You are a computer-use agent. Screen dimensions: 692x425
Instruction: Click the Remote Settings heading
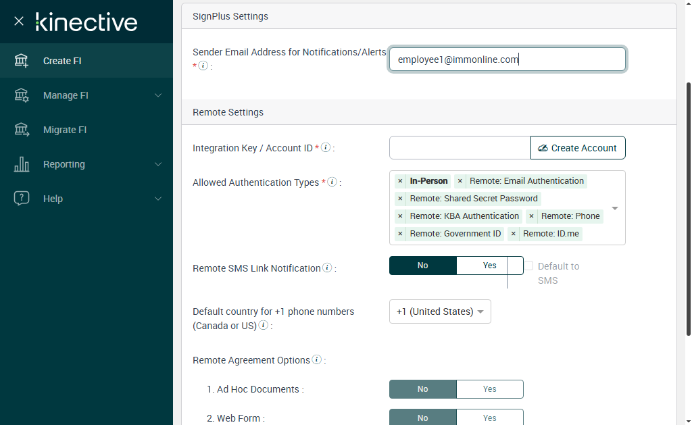[228, 112]
